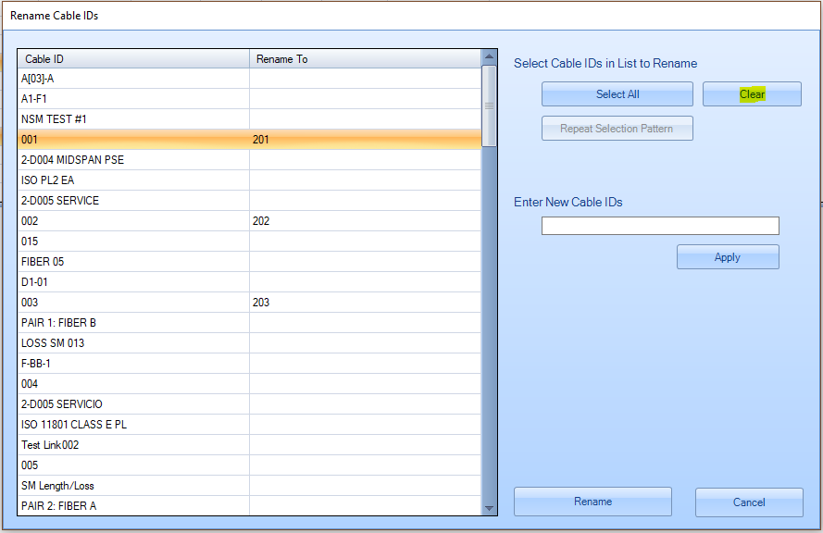The width and height of the screenshot is (823, 533).
Task: Click the list scroll down arrow
Action: tap(489, 508)
